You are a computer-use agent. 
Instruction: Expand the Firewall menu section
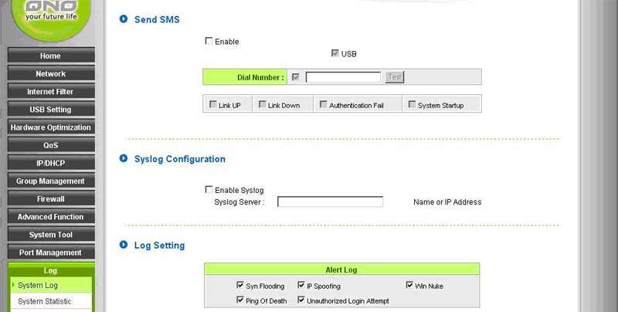pos(50,199)
